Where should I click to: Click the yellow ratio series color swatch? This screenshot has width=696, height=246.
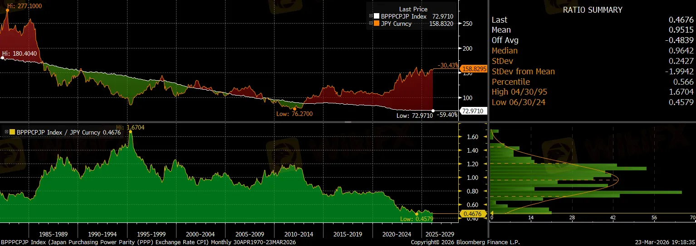(12, 132)
